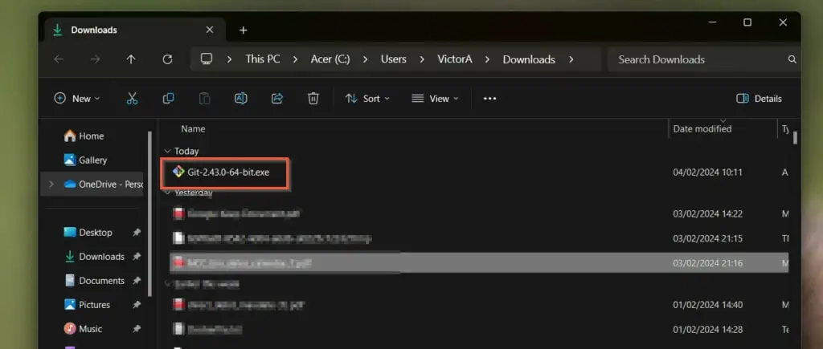Screen dimensions: 823x349
Task: Go up one folder level
Action: [x=131, y=59]
